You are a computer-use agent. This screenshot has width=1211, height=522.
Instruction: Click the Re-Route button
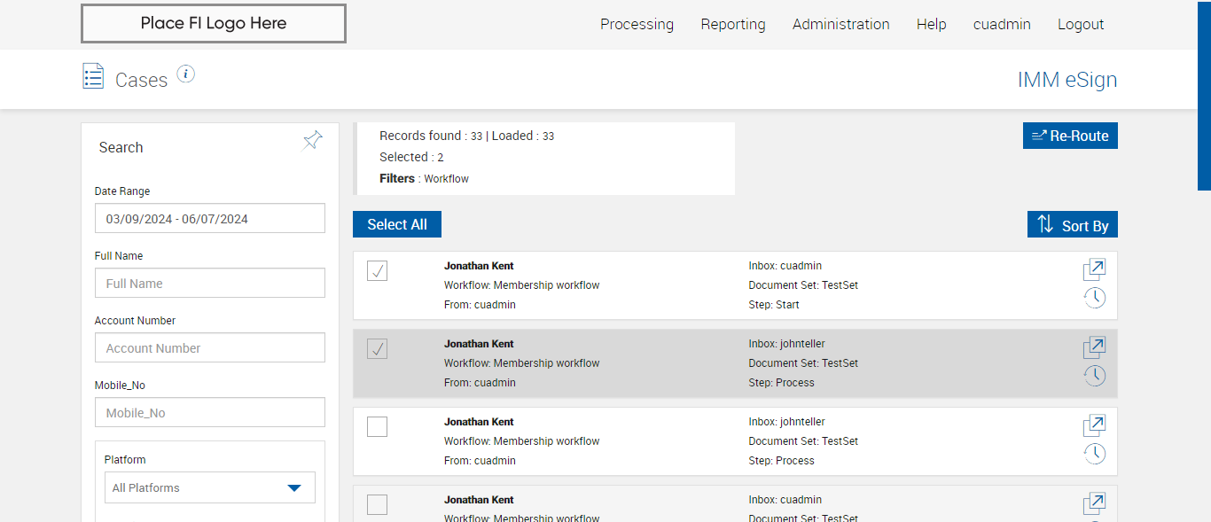(1070, 136)
